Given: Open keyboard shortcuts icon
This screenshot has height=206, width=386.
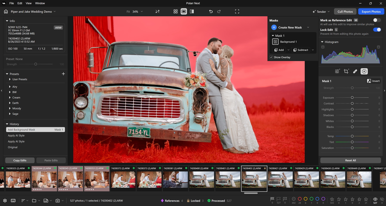Looking at the screenshot, I should tap(13, 201).
